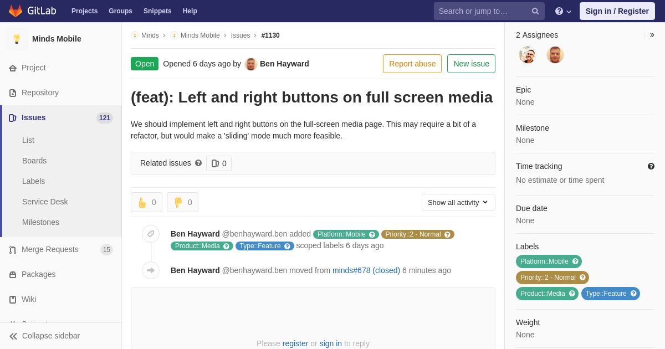Collapse the right sidebar with double arrow
This screenshot has height=349, width=665.
click(652, 35)
